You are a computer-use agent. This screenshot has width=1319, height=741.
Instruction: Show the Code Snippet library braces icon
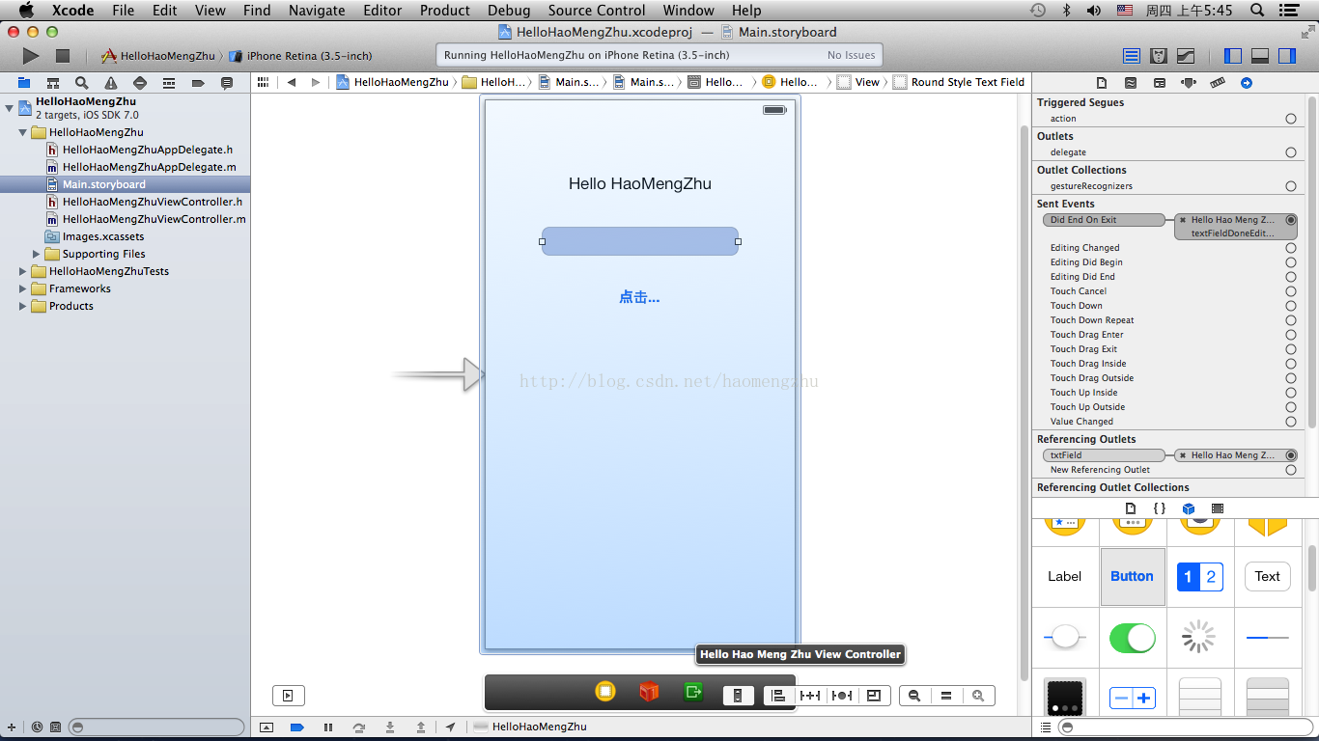pyautogui.click(x=1160, y=508)
